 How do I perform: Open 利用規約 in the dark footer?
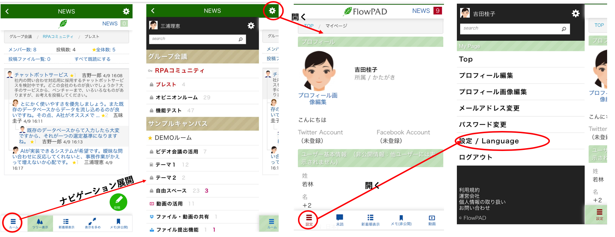tap(469, 190)
